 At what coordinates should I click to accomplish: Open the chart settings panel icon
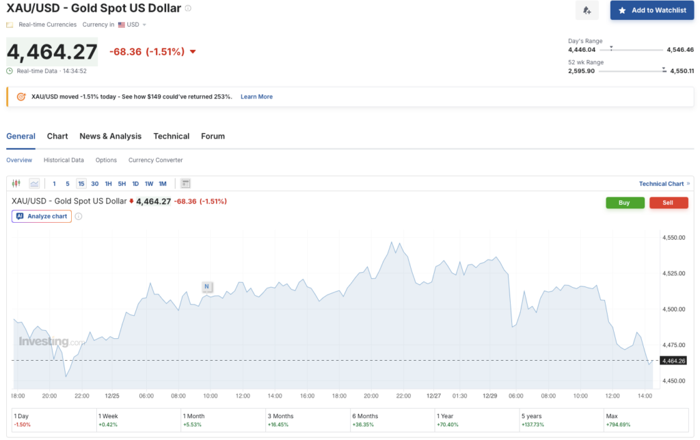185,183
